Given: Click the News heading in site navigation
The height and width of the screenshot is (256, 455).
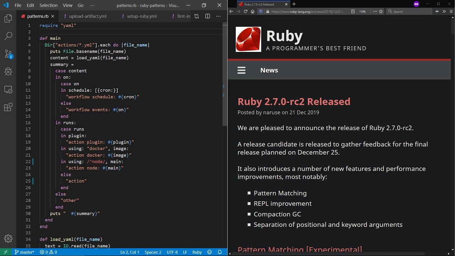Looking at the screenshot, I should click(x=269, y=70).
